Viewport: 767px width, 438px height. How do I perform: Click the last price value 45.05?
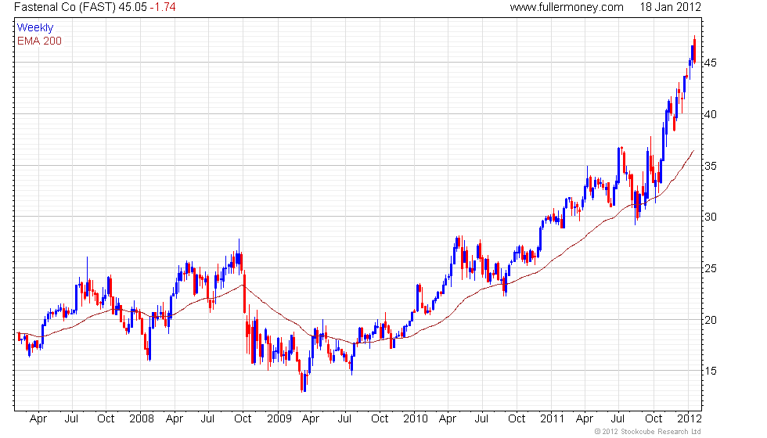(x=132, y=7)
